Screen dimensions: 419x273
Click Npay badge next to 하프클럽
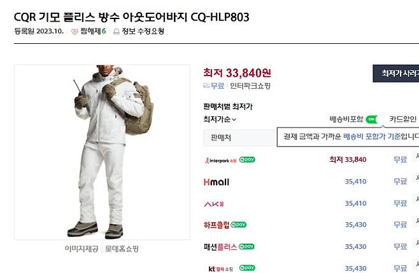[x=238, y=225]
